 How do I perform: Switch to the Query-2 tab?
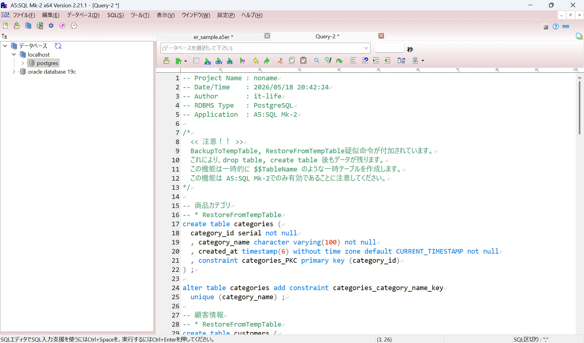pyautogui.click(x=327, y=36)
